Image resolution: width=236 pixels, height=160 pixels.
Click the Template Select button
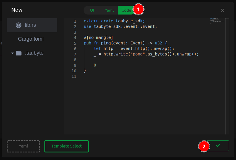[x=66, y=146]
